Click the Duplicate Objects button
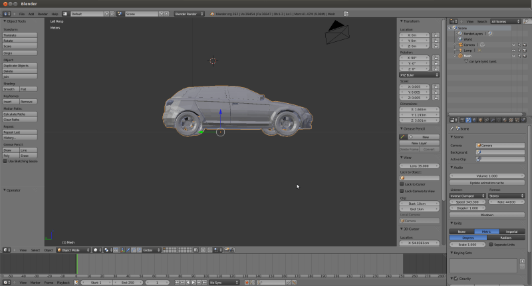The image size is (532, 286). [20, 66]
